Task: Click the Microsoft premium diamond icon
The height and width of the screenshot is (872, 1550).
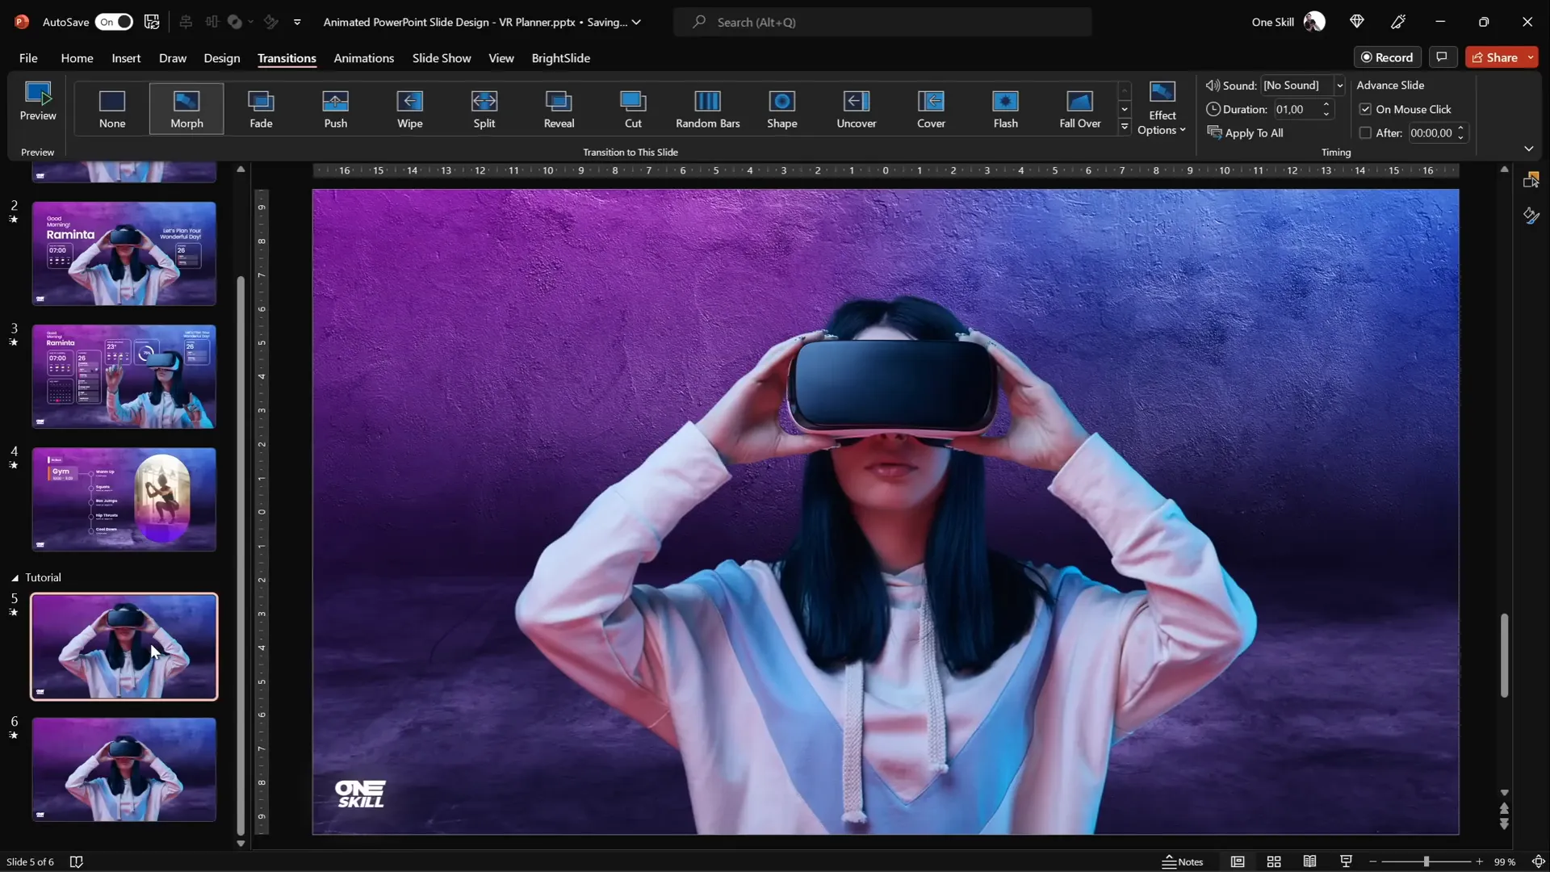Action: click(x=1357, y=22)
